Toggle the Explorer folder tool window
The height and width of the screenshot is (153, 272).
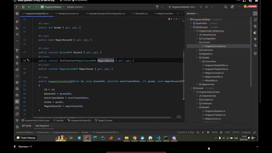pyautogui.click(x=255, y=14)
